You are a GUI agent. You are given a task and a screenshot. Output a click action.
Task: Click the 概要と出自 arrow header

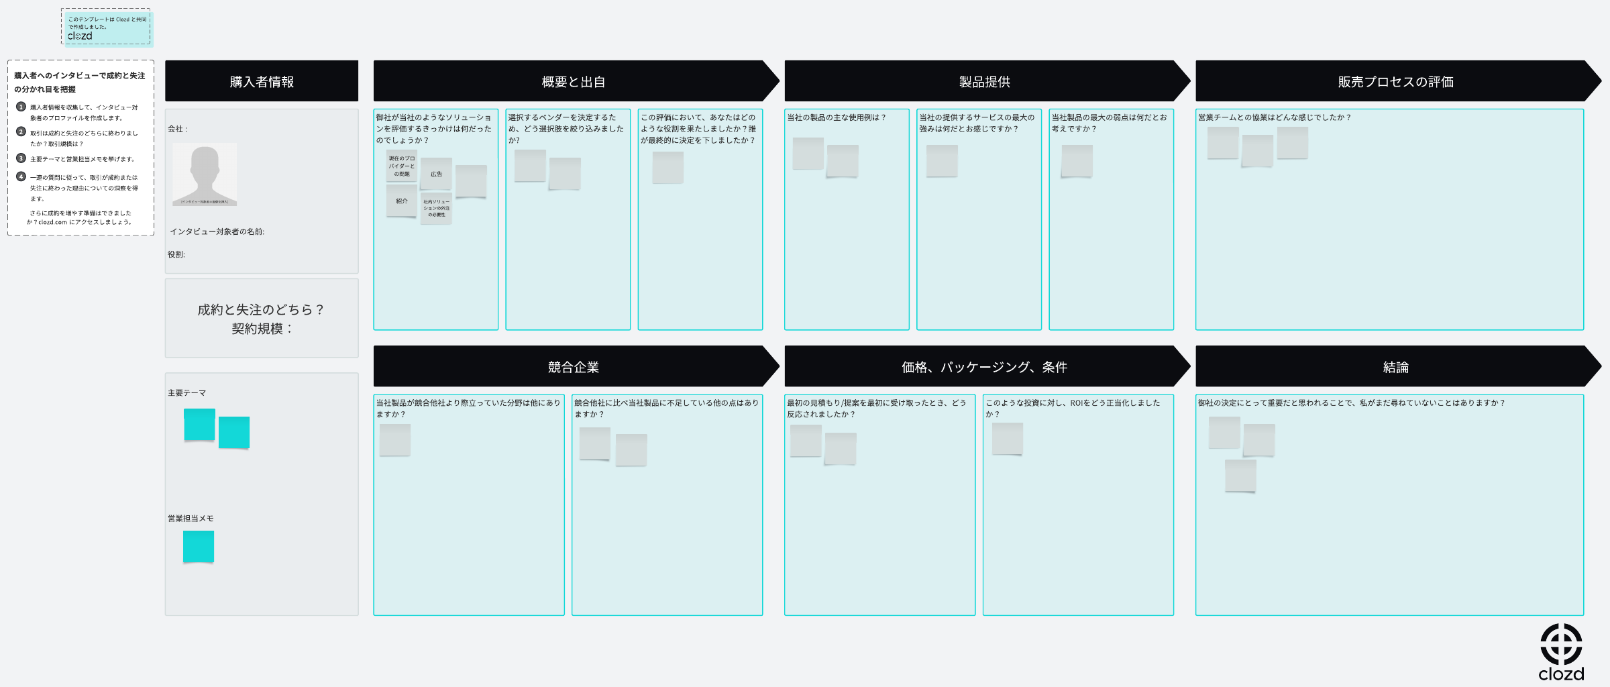point(574,81)
